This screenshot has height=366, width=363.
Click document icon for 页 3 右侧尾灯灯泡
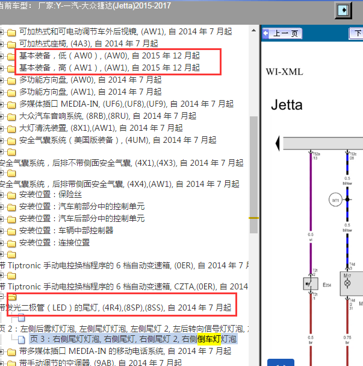pyautogui.click(x=22, y=339)
